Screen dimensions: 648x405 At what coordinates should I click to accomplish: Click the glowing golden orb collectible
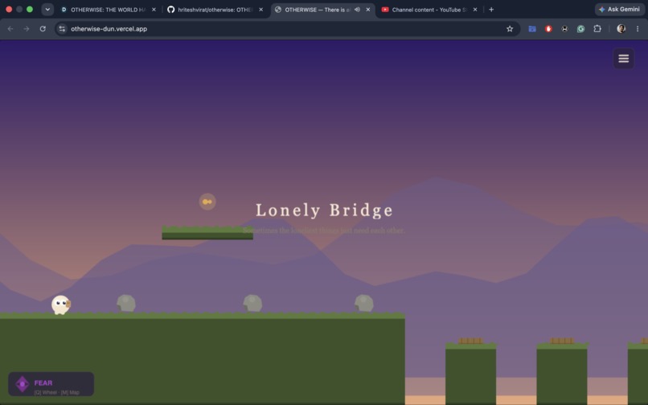[x=207, y=202]
